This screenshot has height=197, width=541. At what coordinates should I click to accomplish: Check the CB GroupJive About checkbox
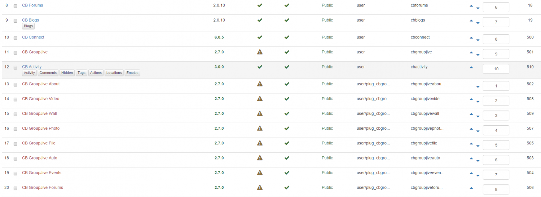pyautogui.click(x=15, y=85)
